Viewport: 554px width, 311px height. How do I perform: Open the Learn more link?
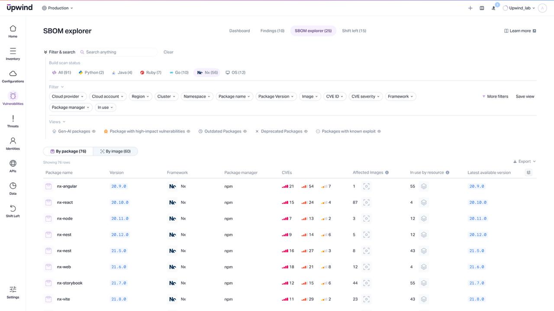point(520,31)
